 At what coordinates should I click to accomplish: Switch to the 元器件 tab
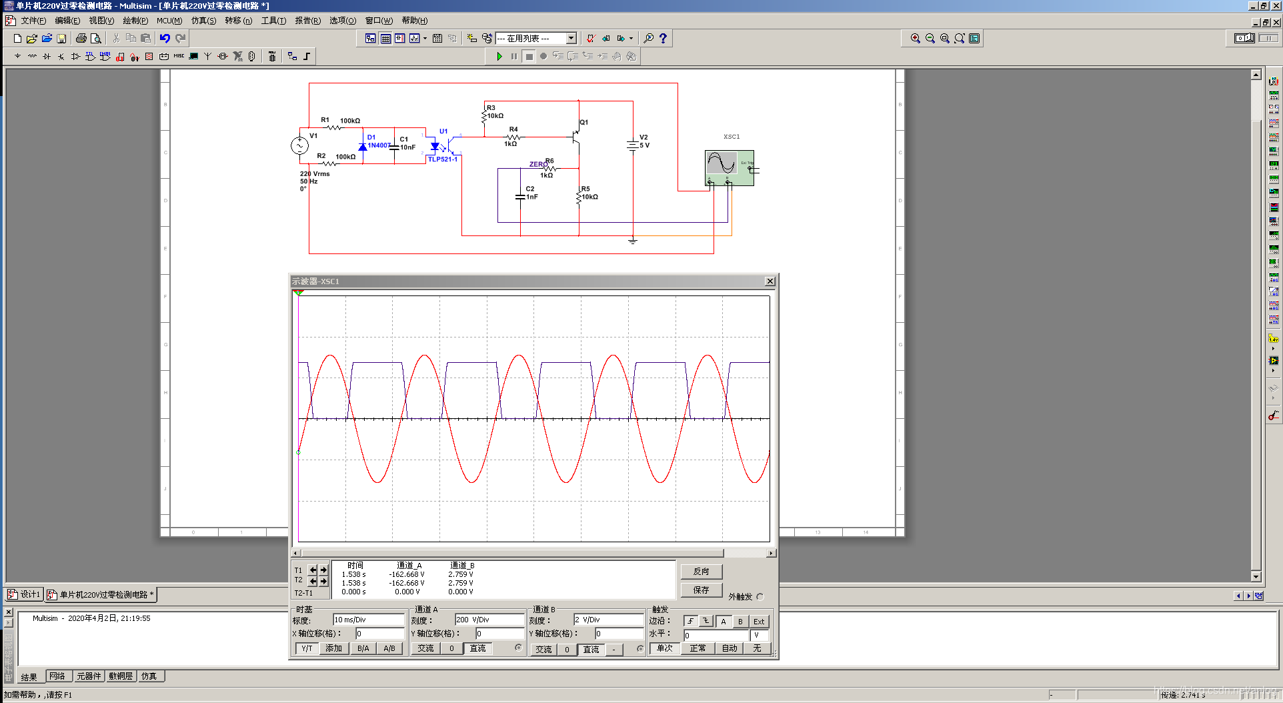pos(89,676)
